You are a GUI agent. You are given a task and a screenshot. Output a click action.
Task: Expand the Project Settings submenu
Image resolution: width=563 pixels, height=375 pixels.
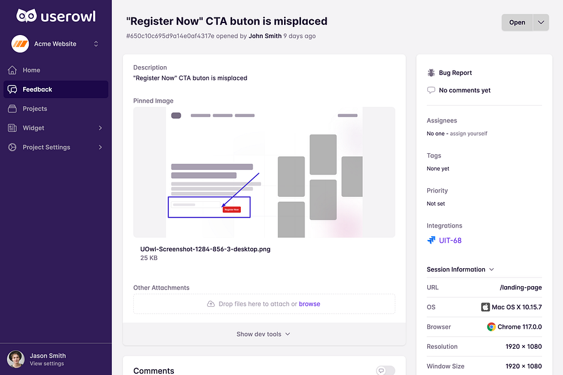100,147
